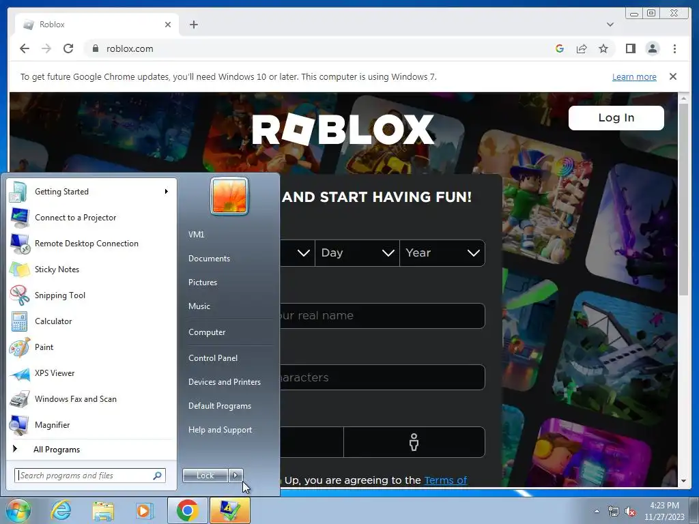
Task: Open Documents from Start menu
Action: [209, 259]
